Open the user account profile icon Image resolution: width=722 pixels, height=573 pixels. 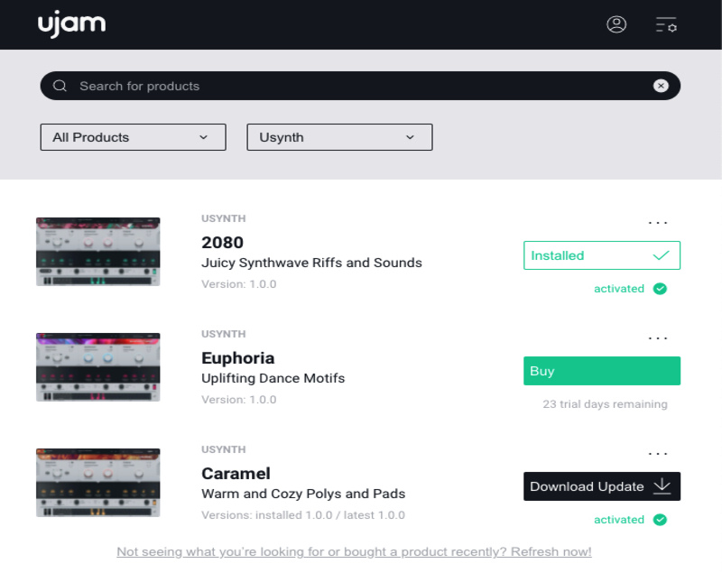[x=616, y=24]
